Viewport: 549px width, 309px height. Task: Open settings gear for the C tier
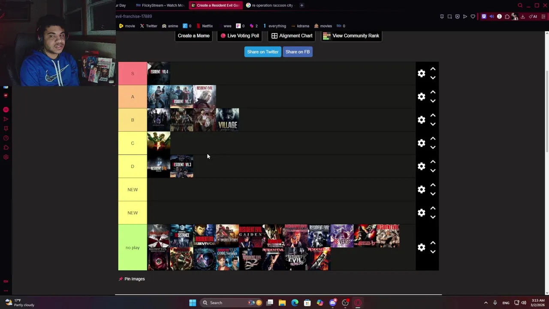tap(421, 143)
